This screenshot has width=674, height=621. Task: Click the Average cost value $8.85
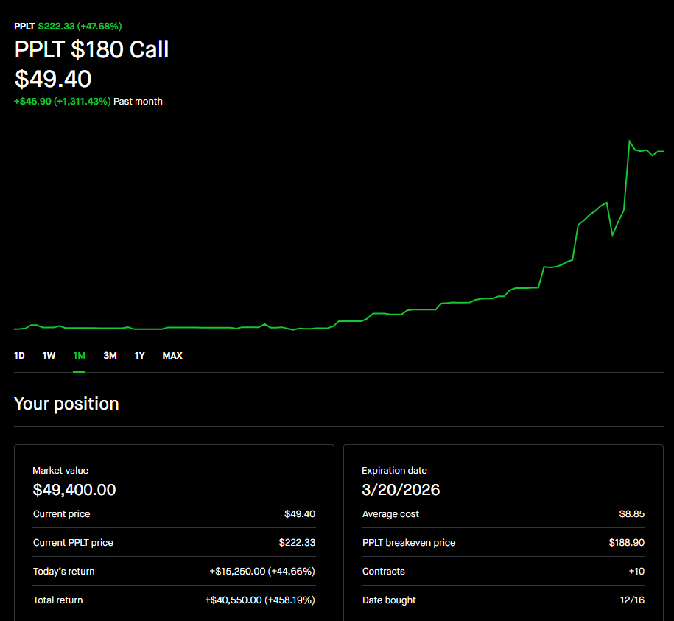(632, 514)
